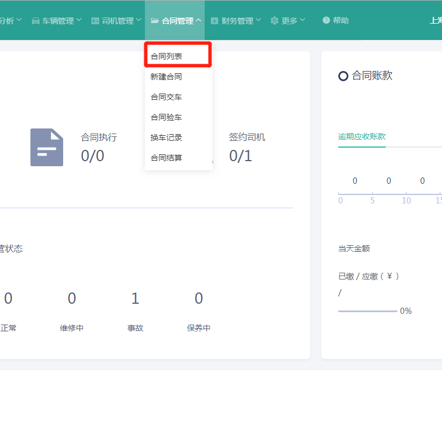
Task: Expand the 车辆管理 dropdown arrow
Action: click(x=79, y=20)
